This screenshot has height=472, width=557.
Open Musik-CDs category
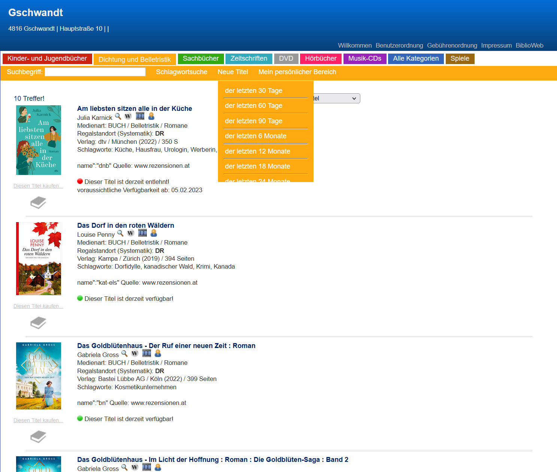point(365,59)
